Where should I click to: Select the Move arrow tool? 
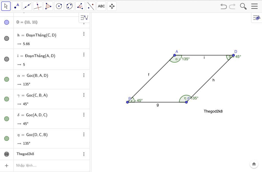tap(6, 6)
